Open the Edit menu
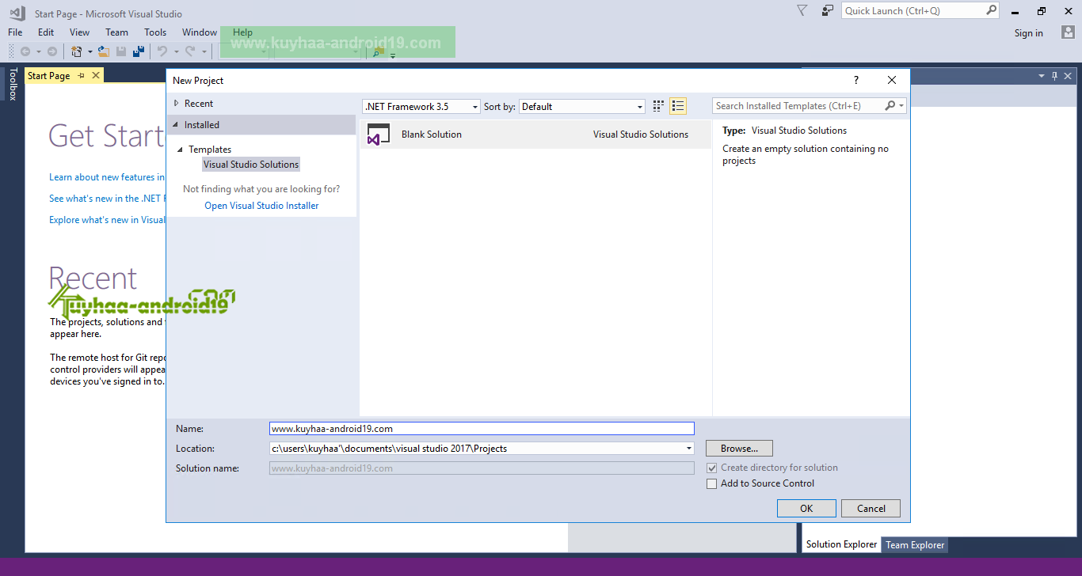1082x576 pixels. [x=46, y=32]
